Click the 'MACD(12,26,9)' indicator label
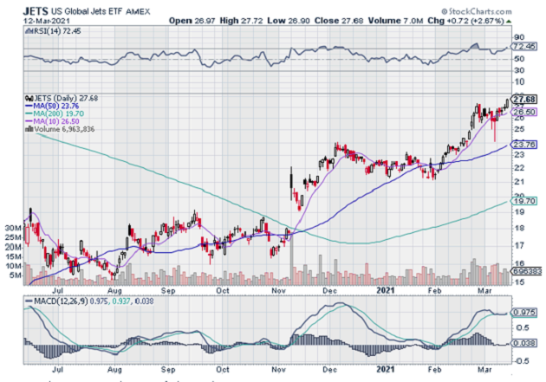Viewport: 546px width, 382px height. point(61,301)
